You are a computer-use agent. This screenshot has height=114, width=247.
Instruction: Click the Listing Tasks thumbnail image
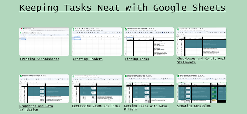pos(149,42)
